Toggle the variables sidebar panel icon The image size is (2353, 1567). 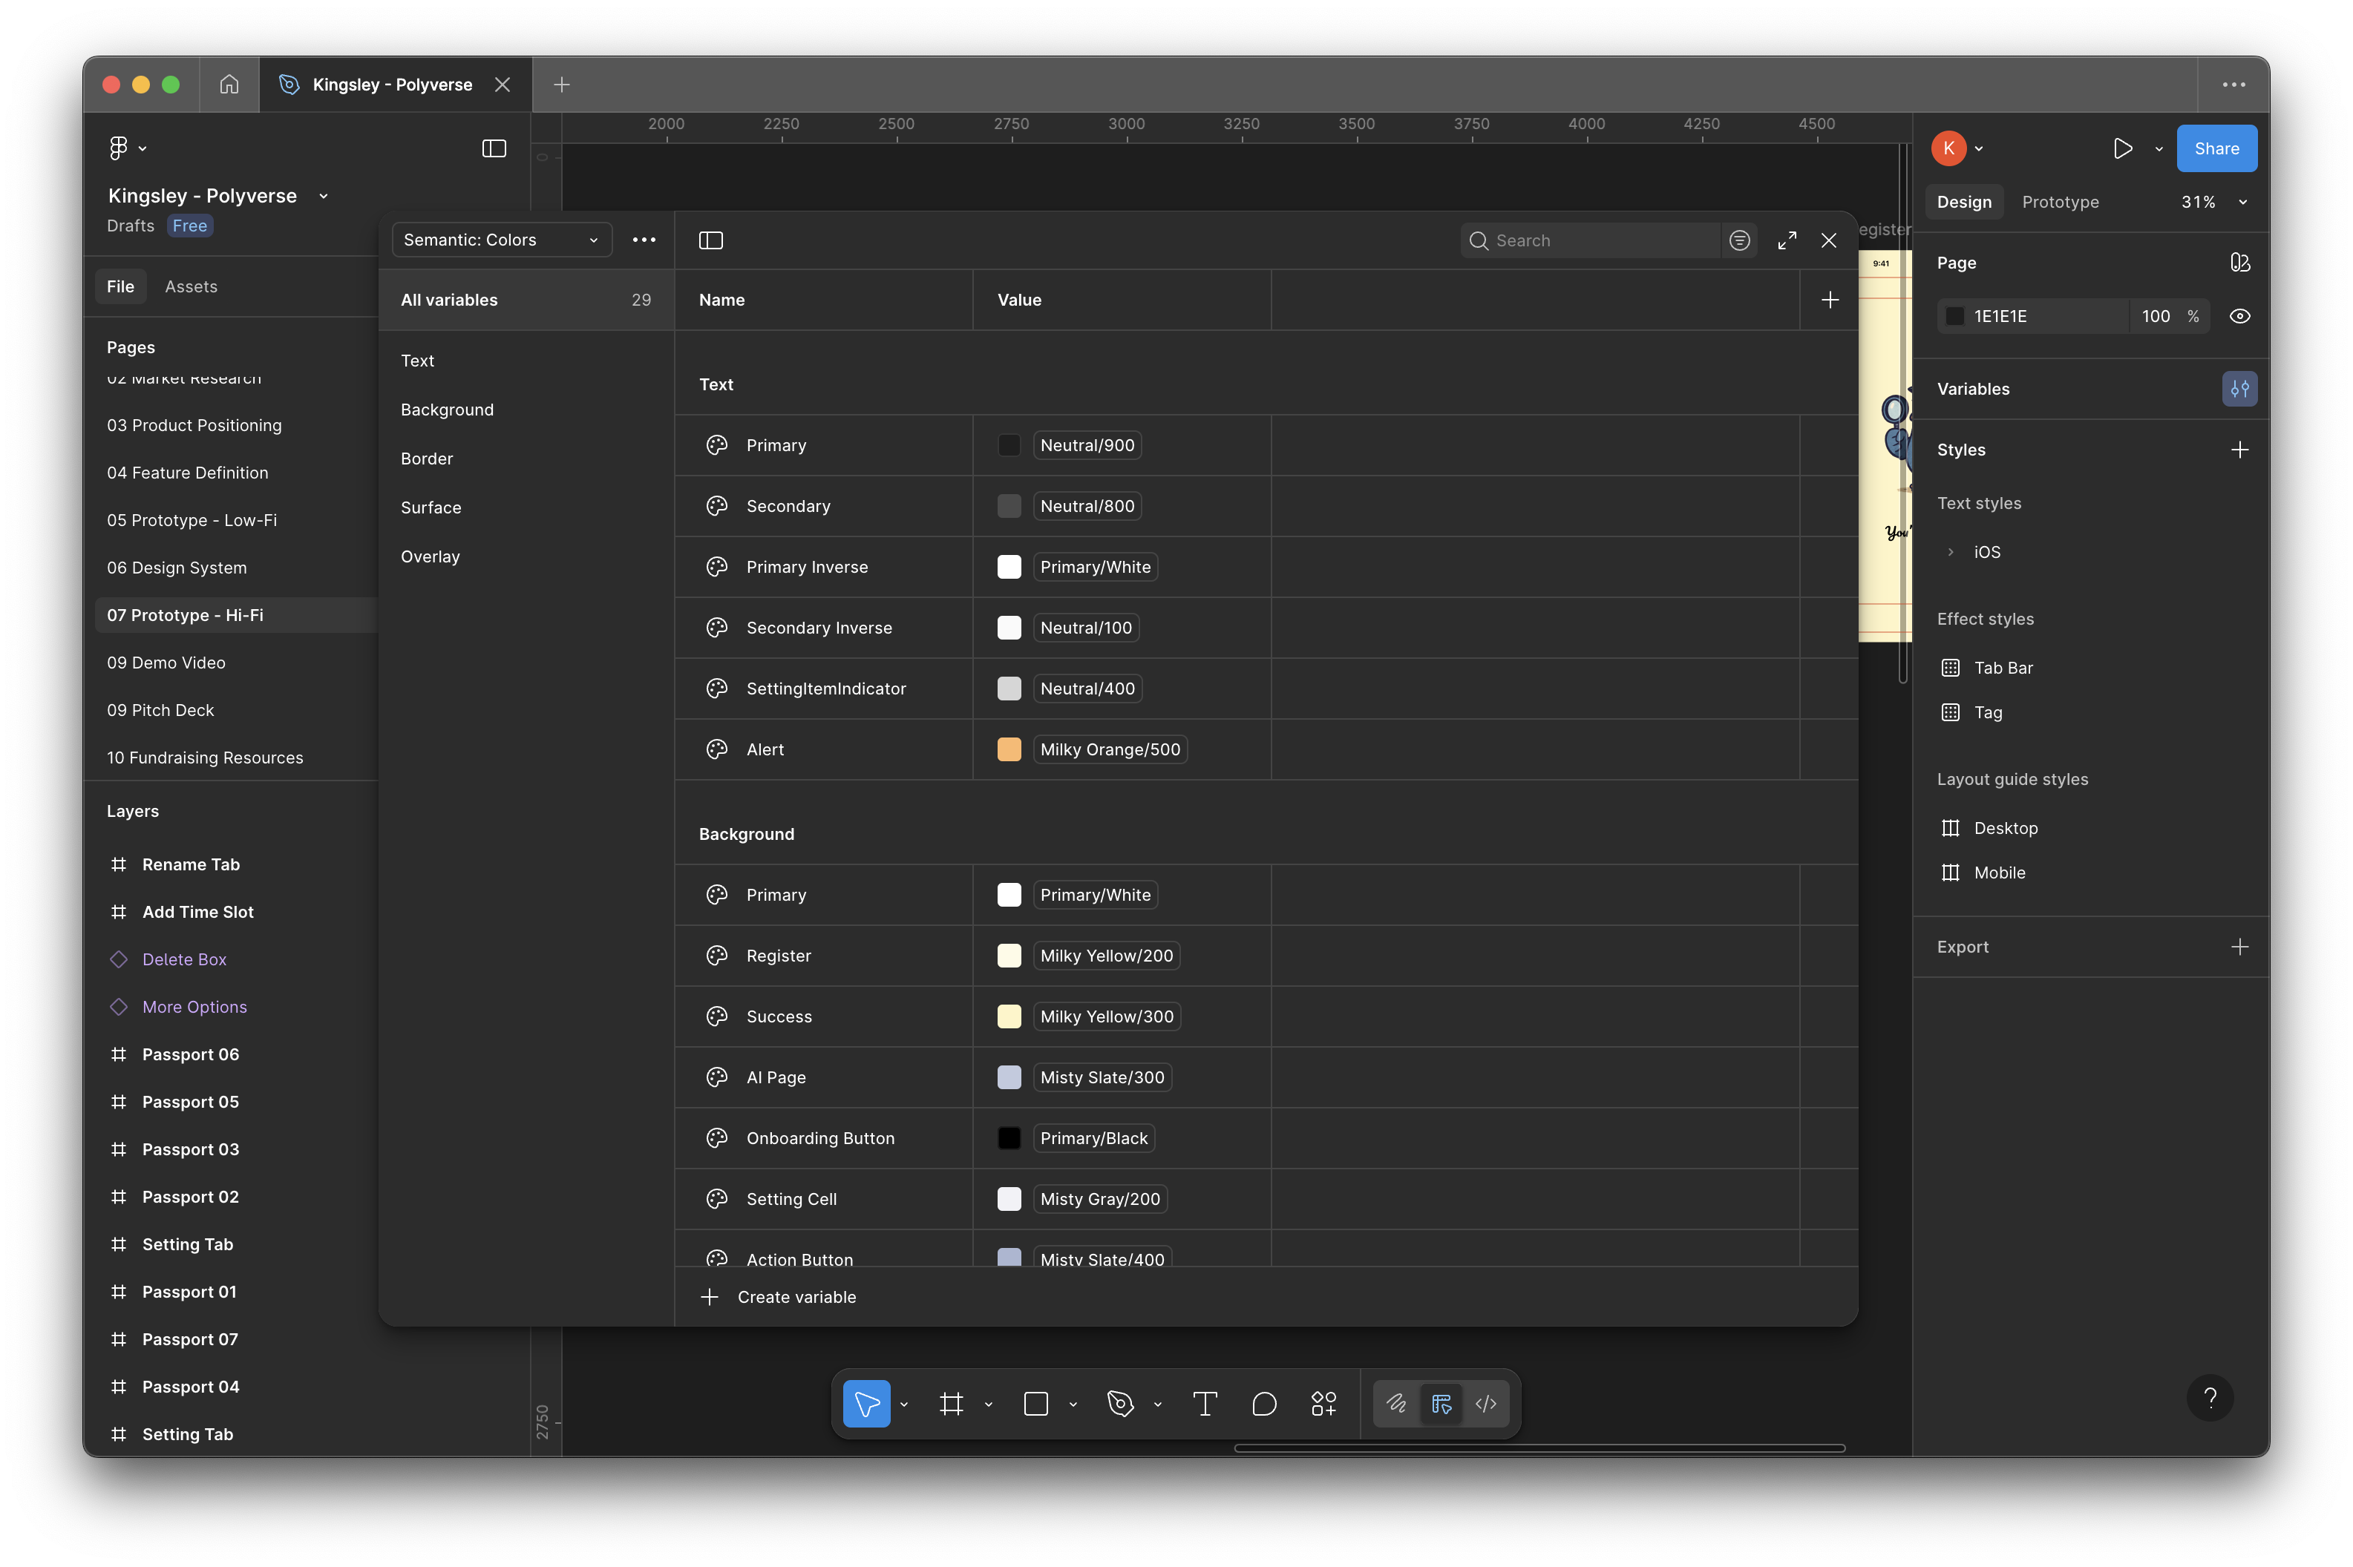click(x=710, y=241)
